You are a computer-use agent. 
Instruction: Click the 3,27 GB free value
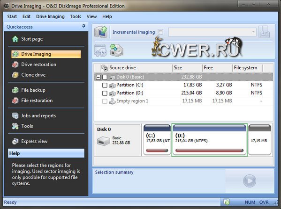(x=224, y=85)
